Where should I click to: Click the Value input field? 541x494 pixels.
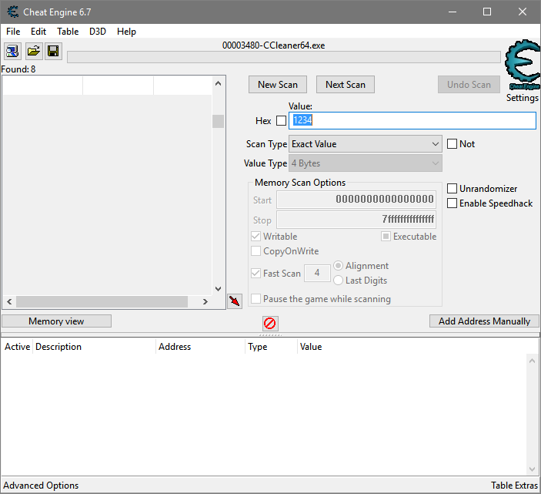[x=412, y=121]
